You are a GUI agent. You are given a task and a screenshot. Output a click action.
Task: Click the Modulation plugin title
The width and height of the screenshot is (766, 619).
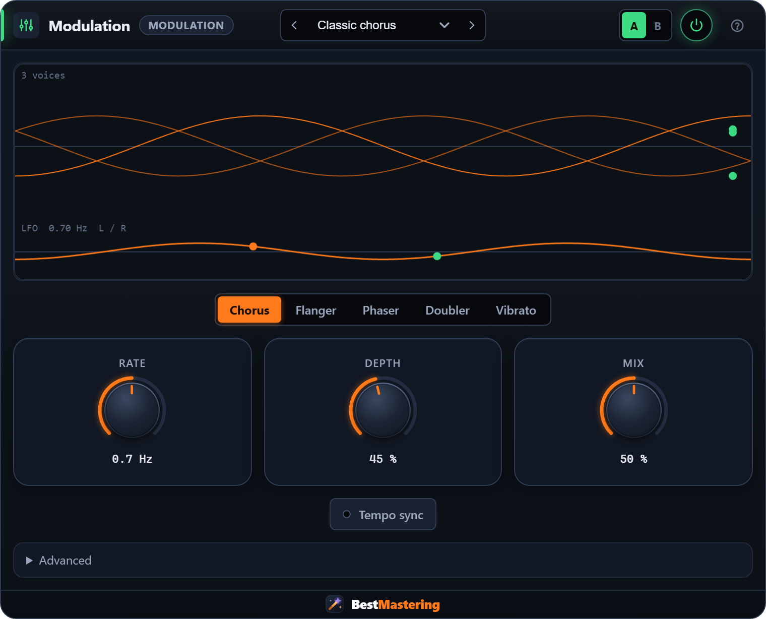tap(89, 26)
